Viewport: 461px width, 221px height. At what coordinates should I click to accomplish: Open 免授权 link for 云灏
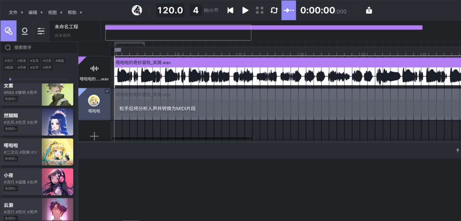pyautogui.click(x=11, y=218)
